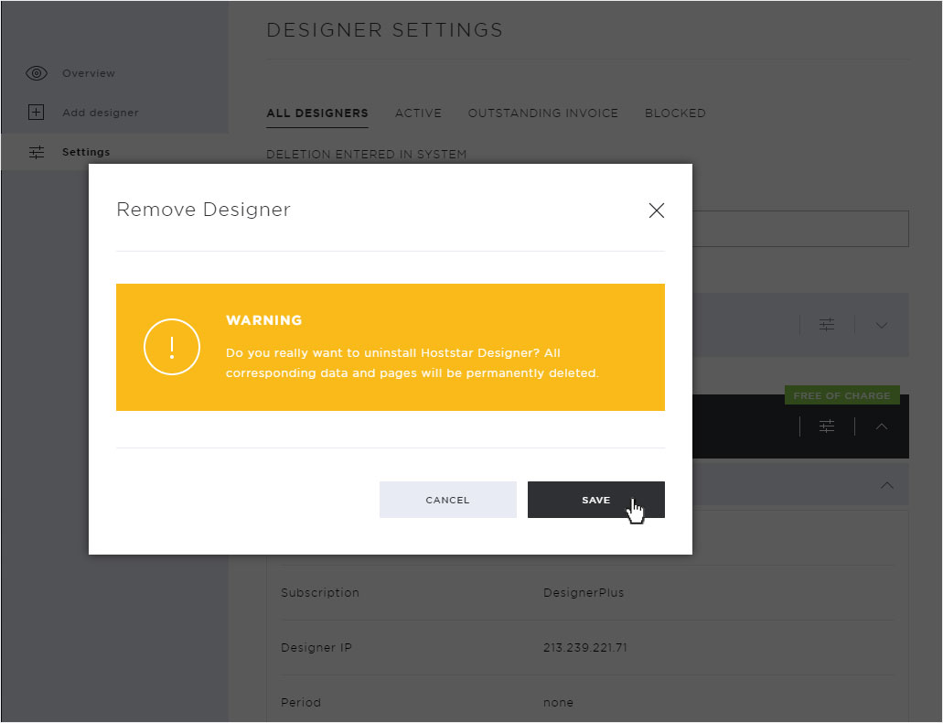943x723 pixels.
Task: Expand the gray designer row chevron
Action: coord(882,325)
